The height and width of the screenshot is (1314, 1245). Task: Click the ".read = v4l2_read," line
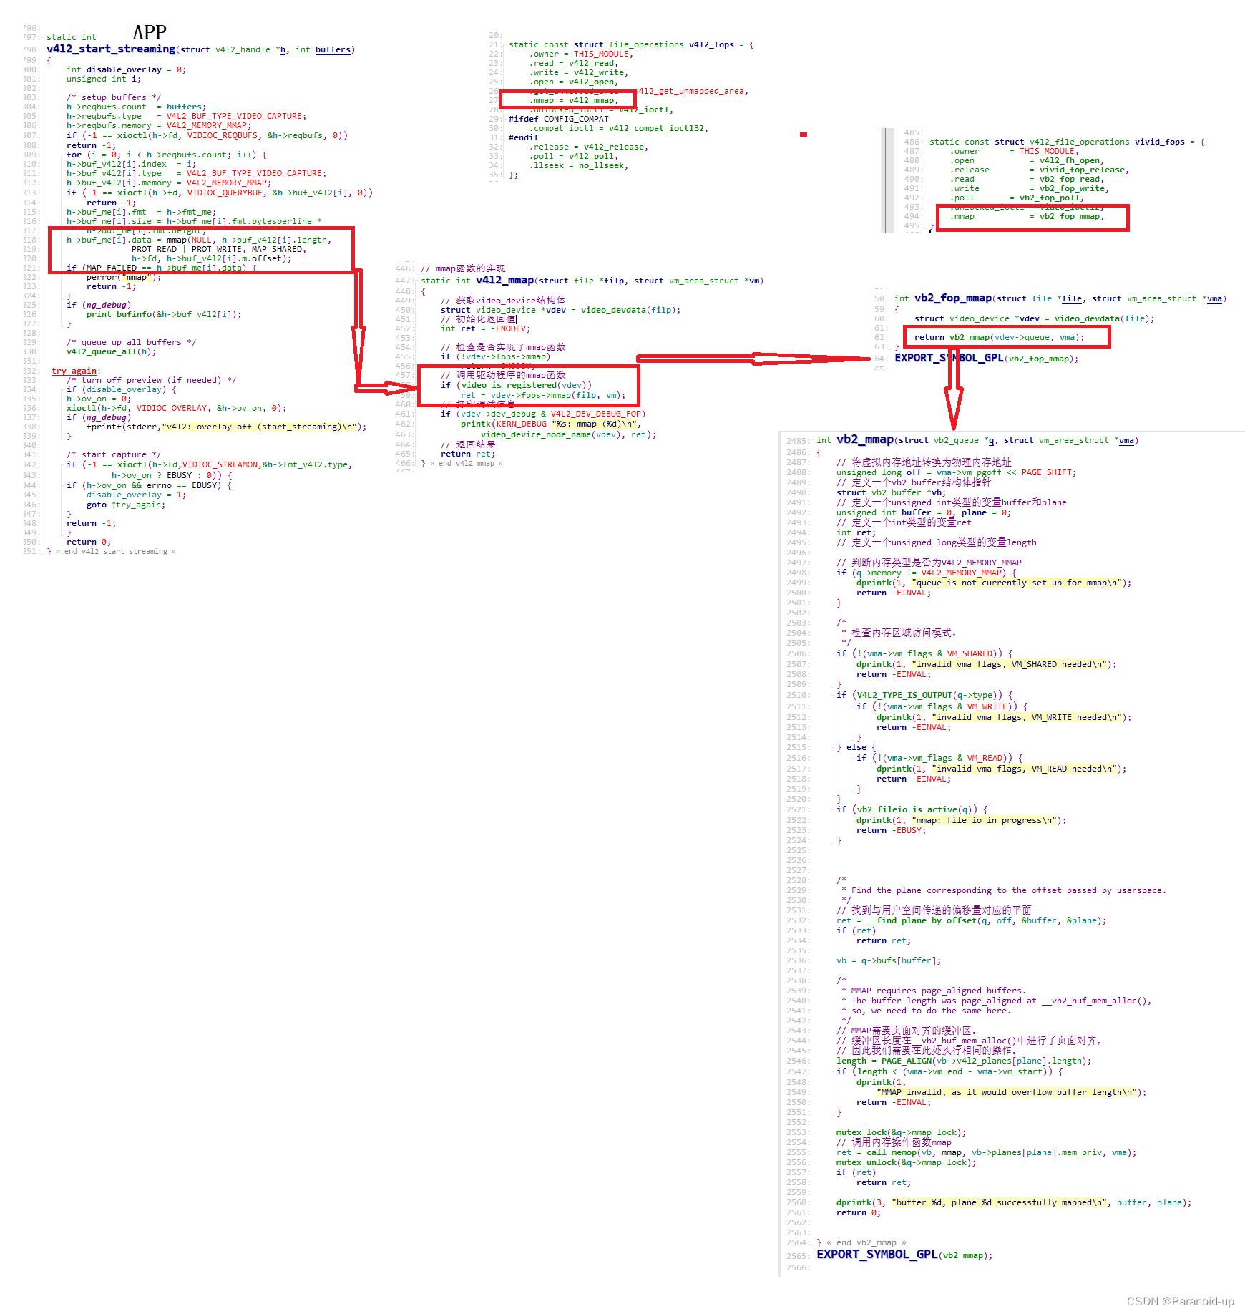pyautogui.click(x=574, y=63)
